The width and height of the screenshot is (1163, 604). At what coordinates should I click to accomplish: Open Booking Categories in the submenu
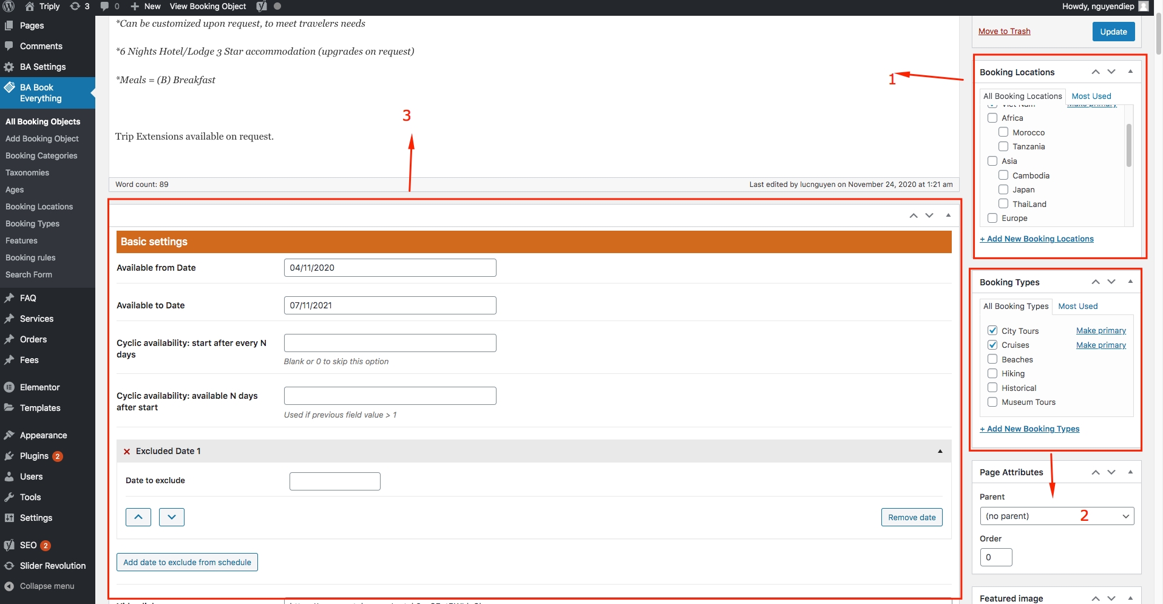click(x=41, y=156)
